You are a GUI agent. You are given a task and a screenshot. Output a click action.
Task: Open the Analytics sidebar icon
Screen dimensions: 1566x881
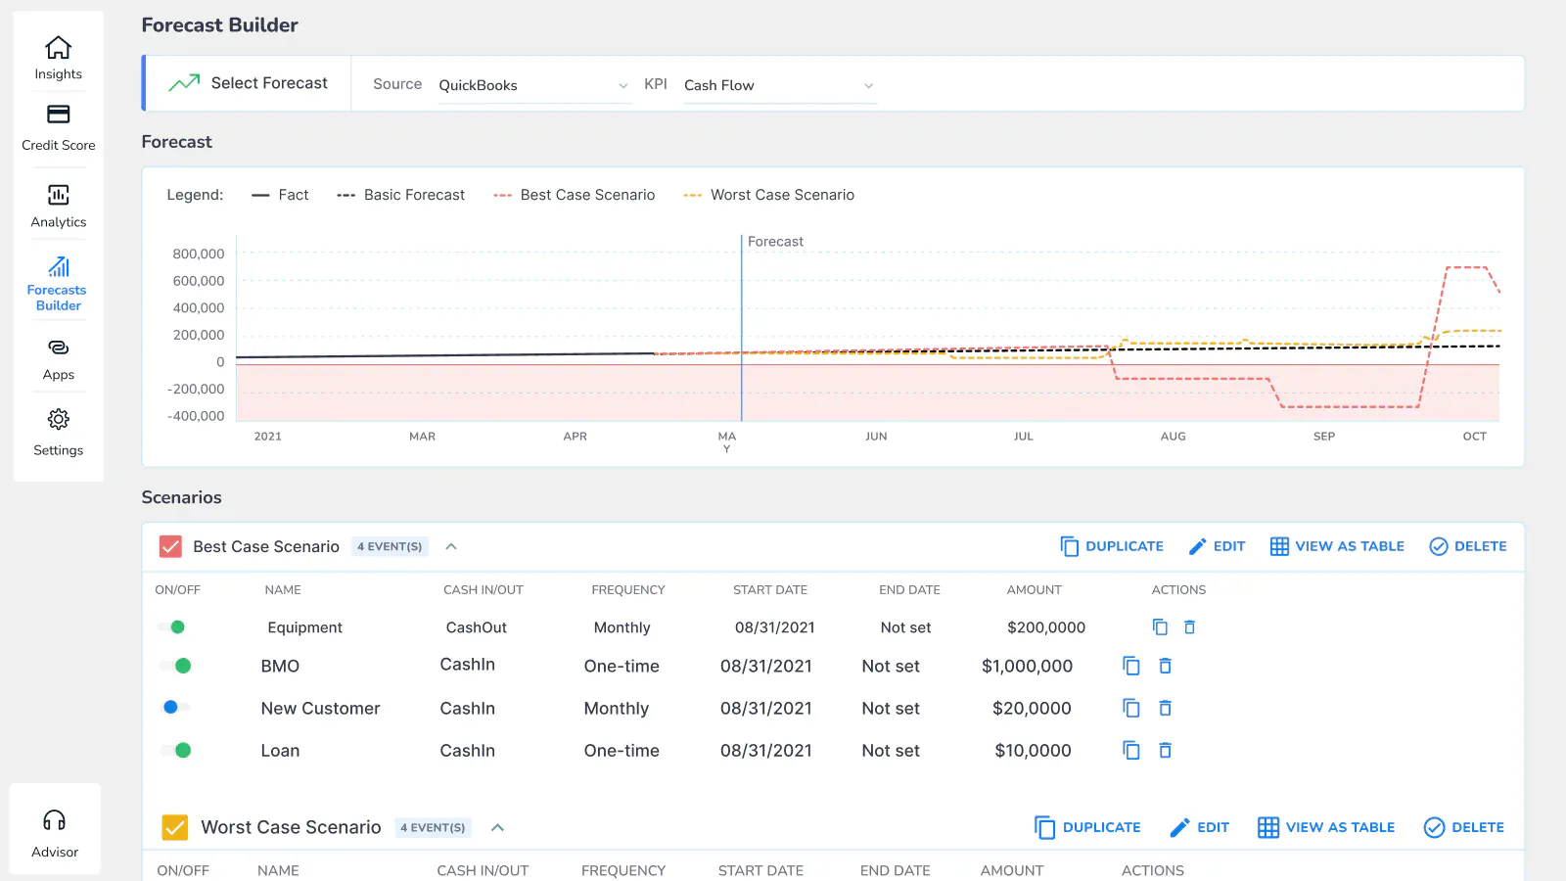click(x=59, y=195)
